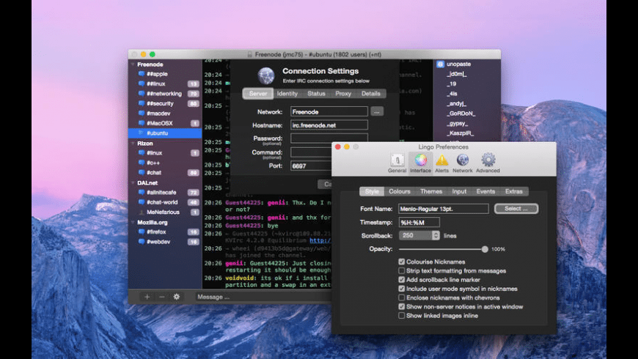The image size is (638, 359).
Task: Click the #webdev channel chat icon
Action: tap(142, 242)
